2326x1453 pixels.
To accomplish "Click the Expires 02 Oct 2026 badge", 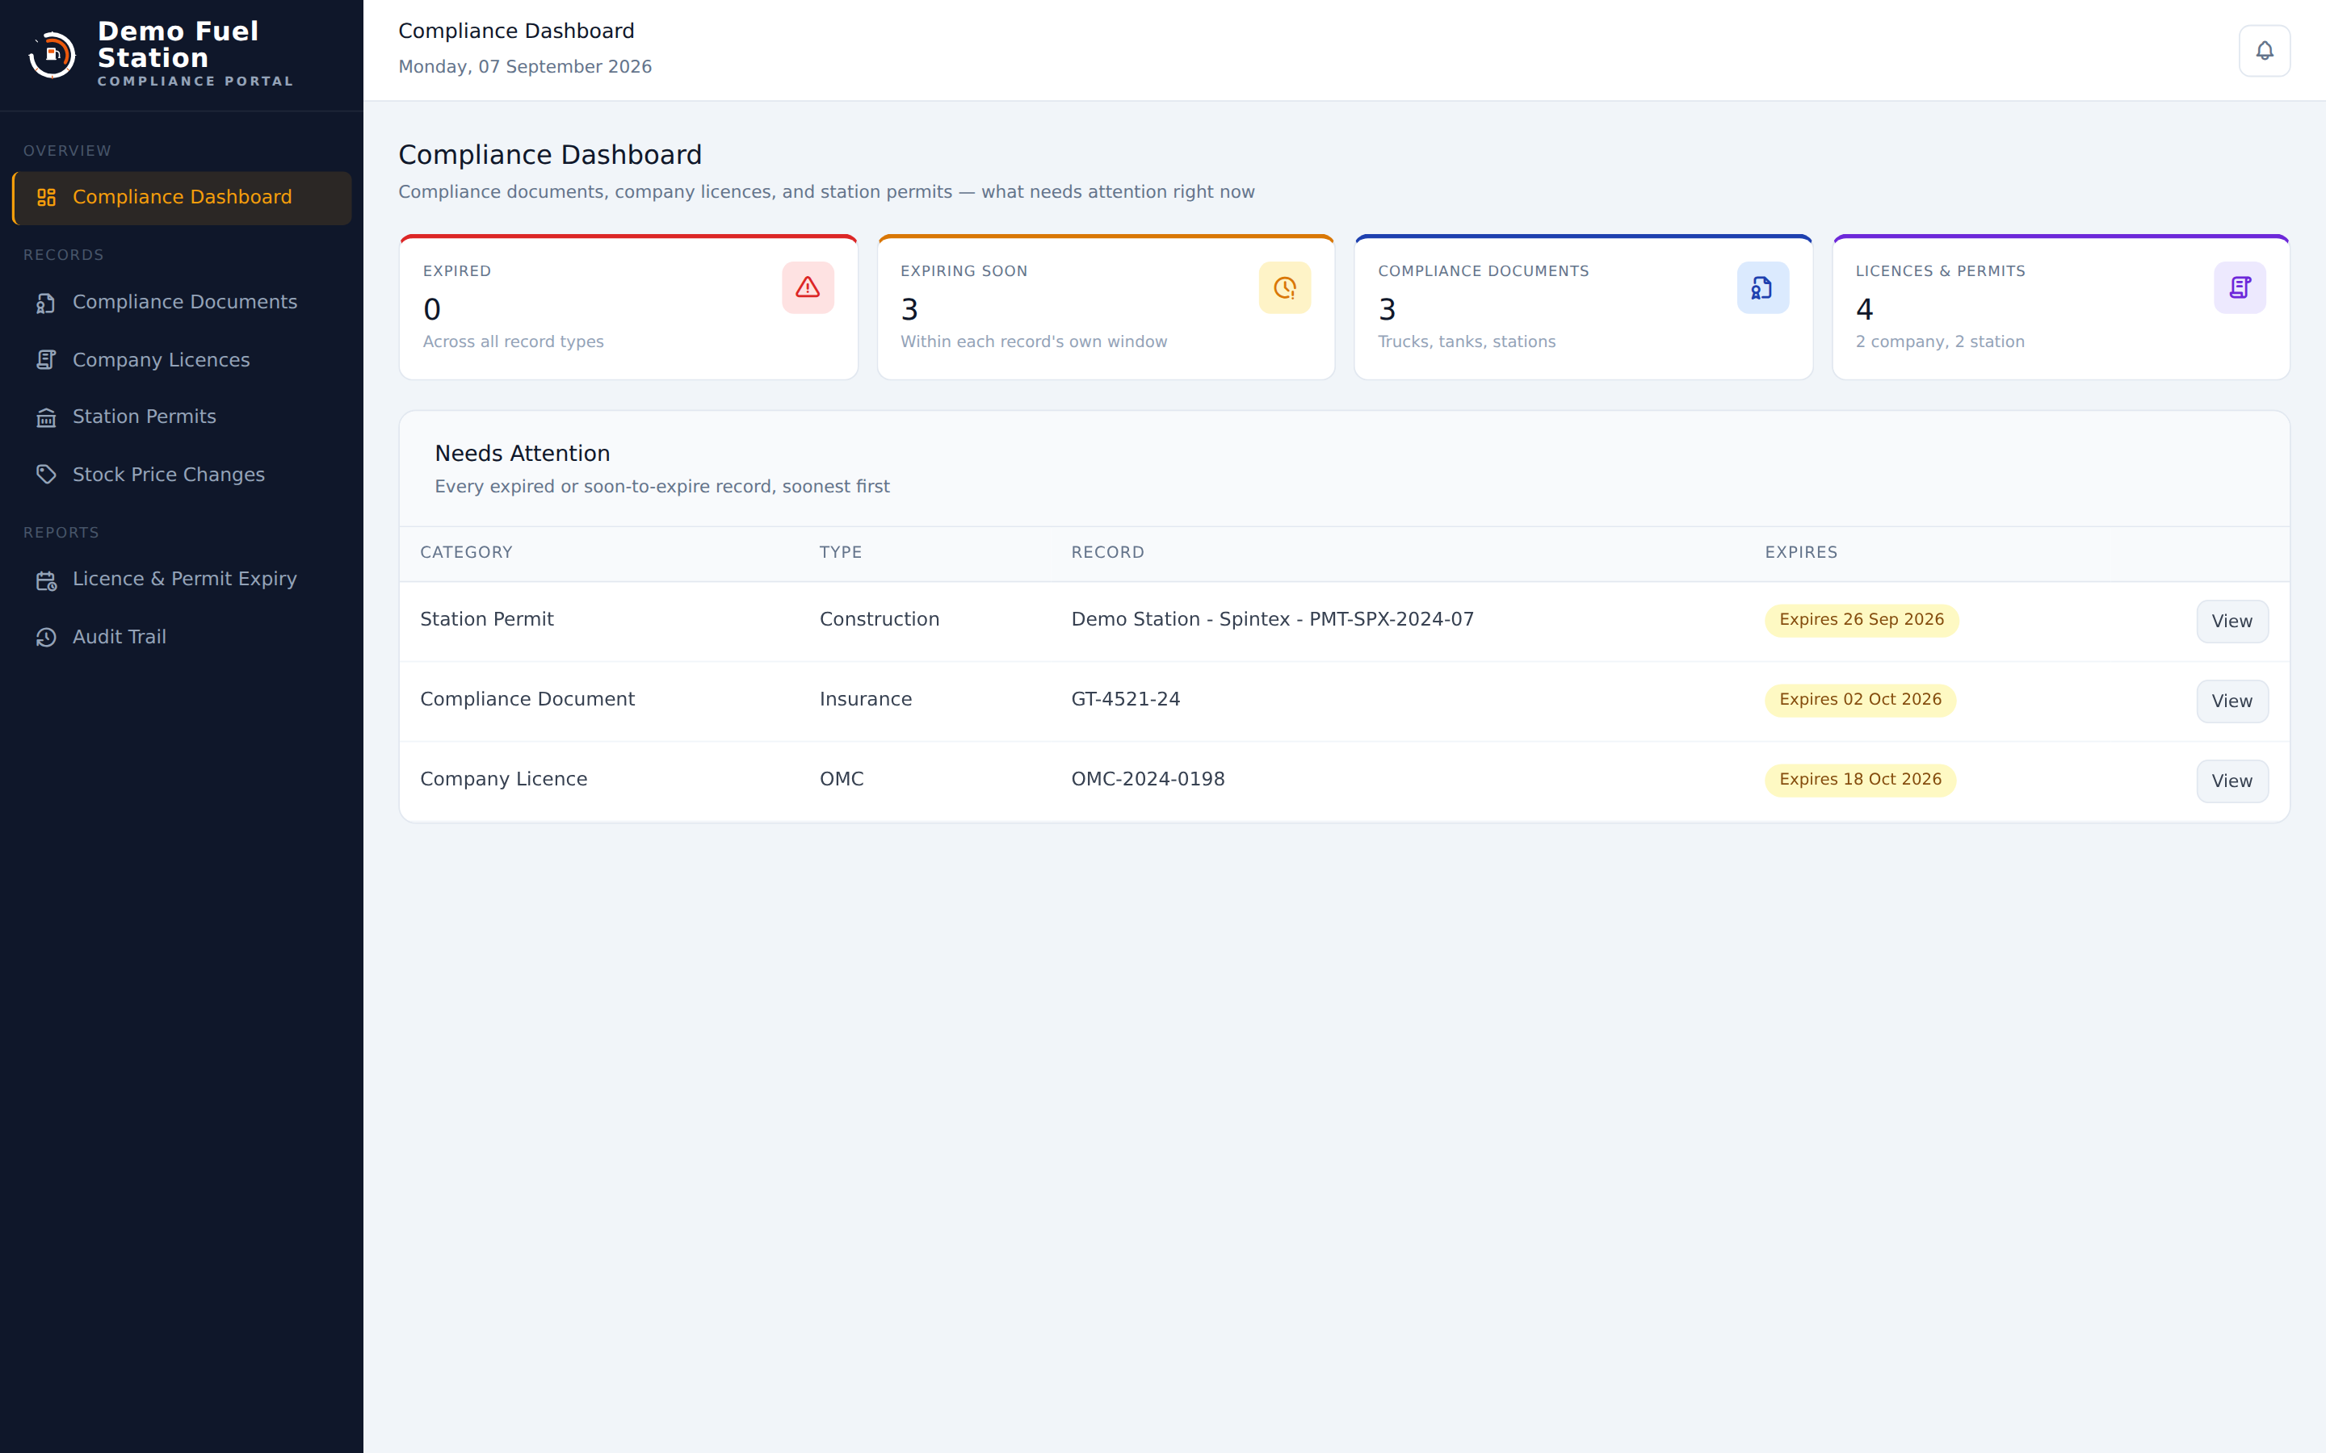I will point(1860,700).
